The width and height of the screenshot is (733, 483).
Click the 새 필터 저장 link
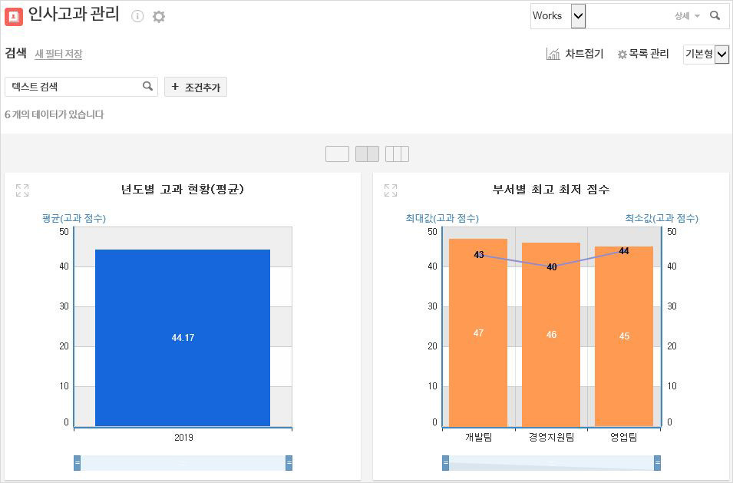[x=58, y=54]
